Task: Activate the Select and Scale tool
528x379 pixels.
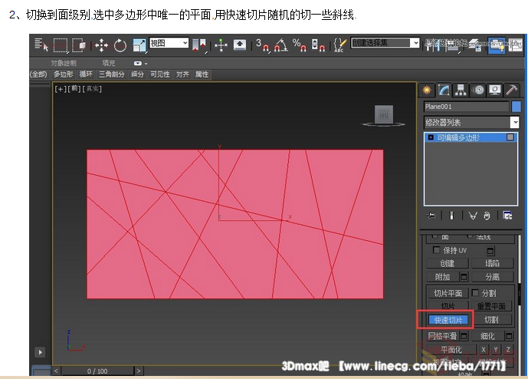Action: 139,45
